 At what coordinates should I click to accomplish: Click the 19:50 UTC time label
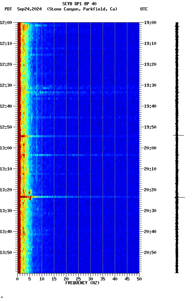point(150,127)
